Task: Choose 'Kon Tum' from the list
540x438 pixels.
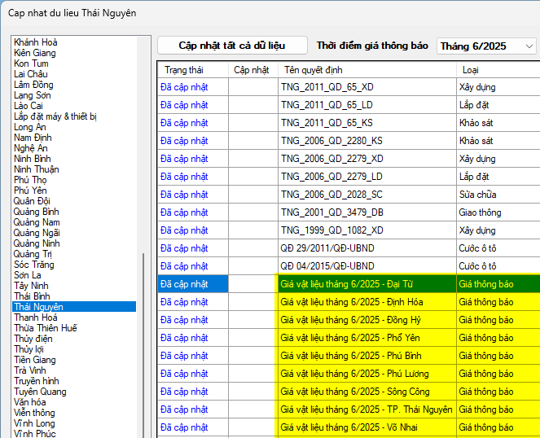Action: click(31, 64)
